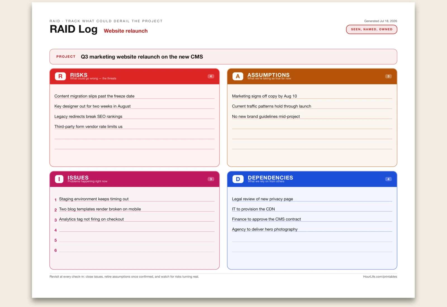Click the Website relaunch subtitle
This screenshot has height=307, width=447.
[x=126, y=31]
